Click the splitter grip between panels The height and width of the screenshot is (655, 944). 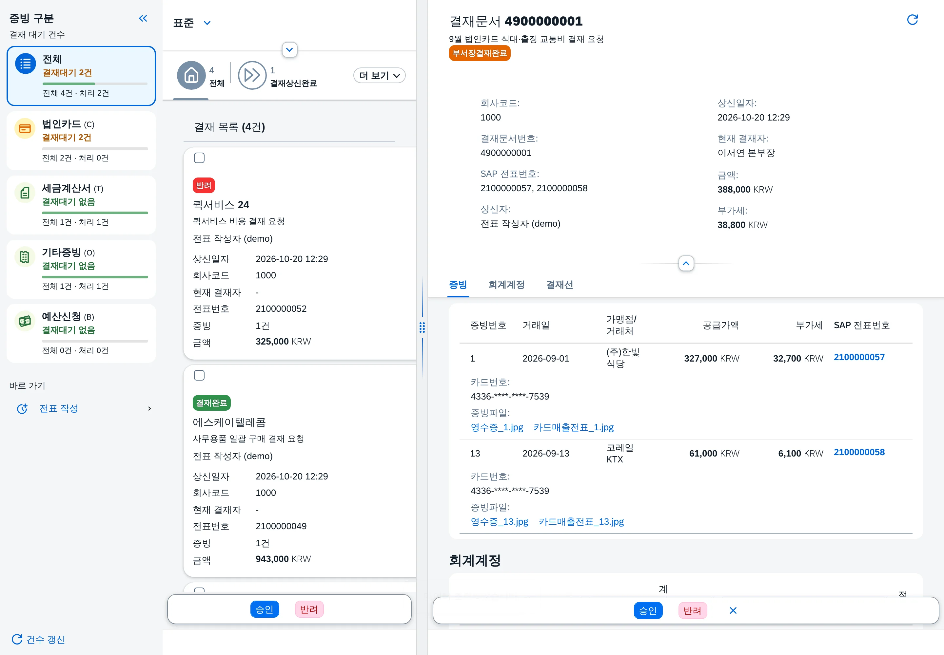(x=422, y=327)
